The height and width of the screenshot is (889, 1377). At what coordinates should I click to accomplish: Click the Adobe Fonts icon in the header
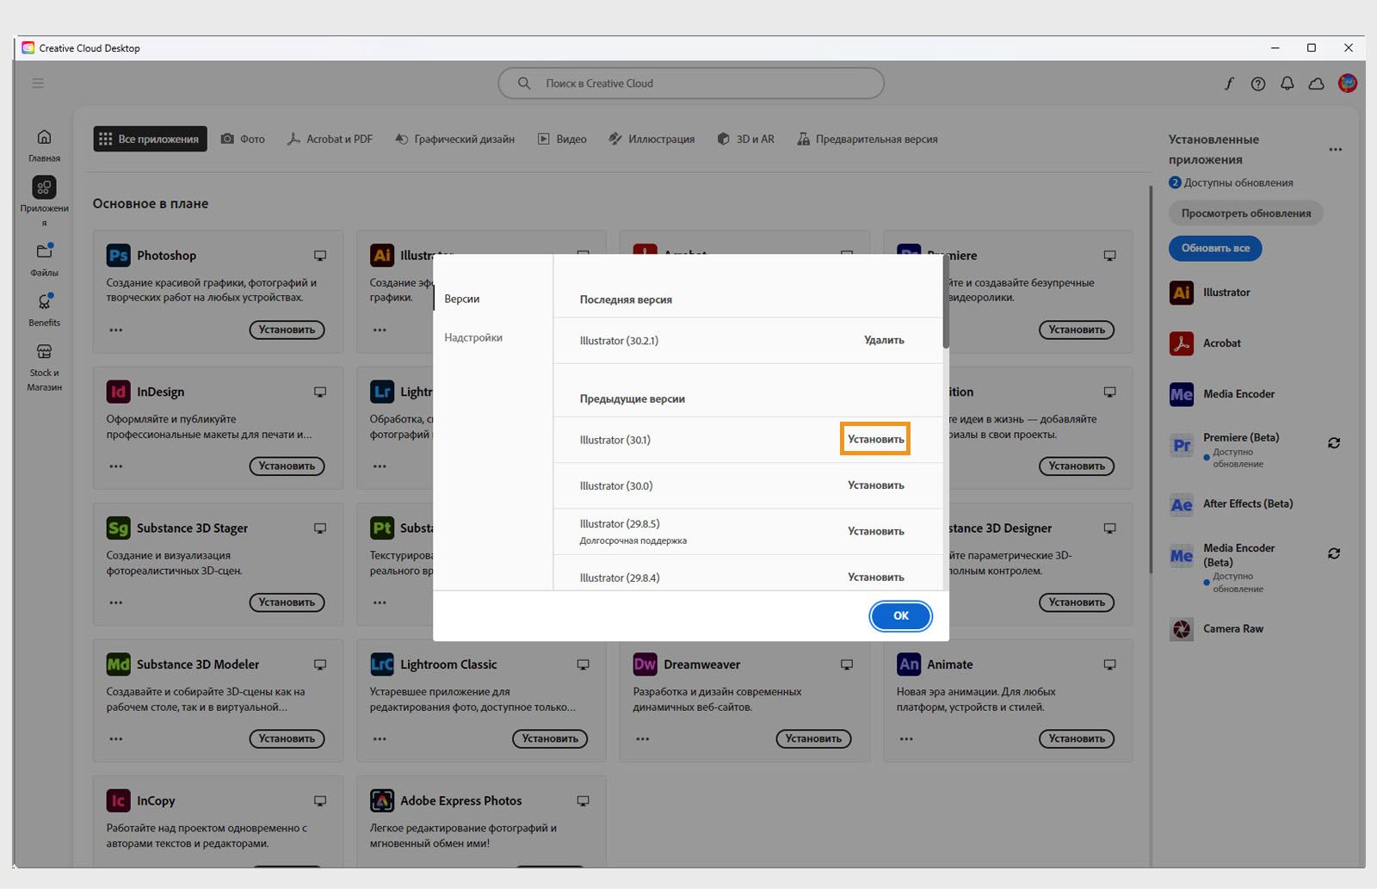[1229, 83]
